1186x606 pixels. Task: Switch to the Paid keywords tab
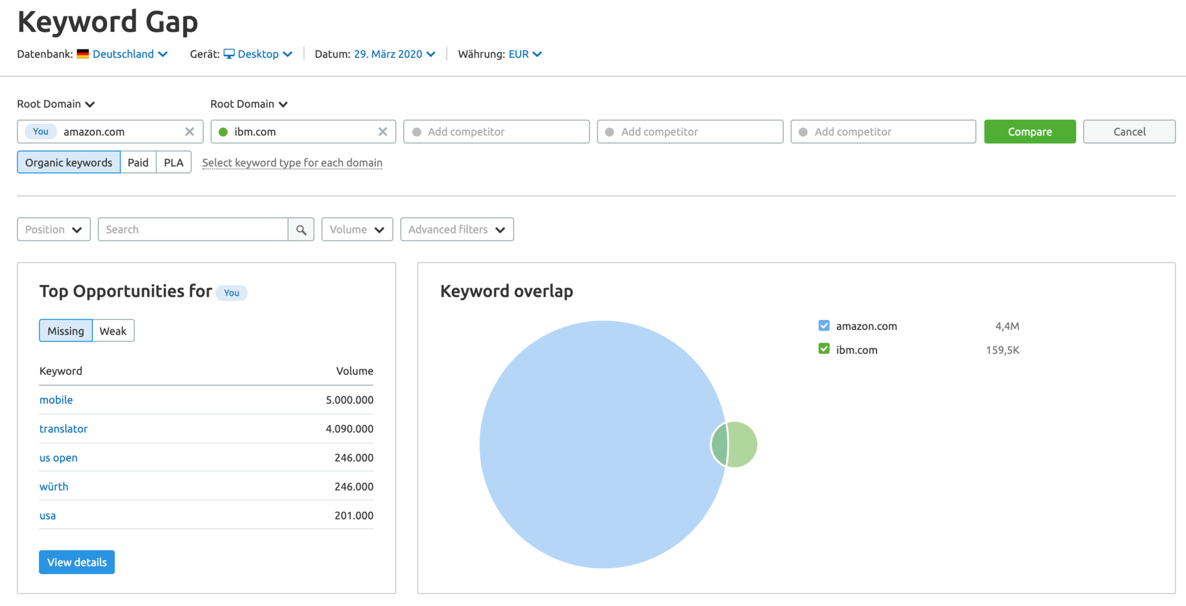click(x=138, y=162)
